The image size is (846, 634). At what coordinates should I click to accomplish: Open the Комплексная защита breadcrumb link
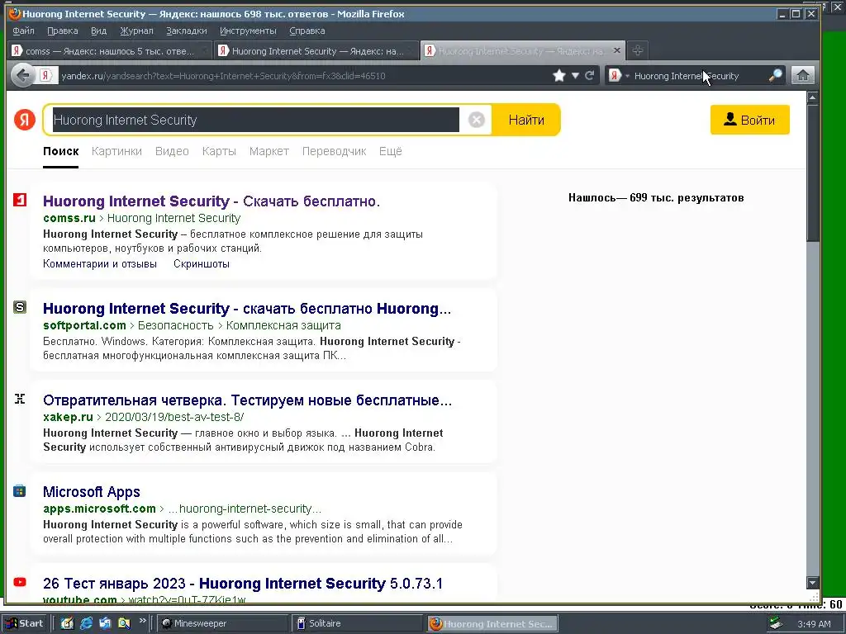point(283,325)
